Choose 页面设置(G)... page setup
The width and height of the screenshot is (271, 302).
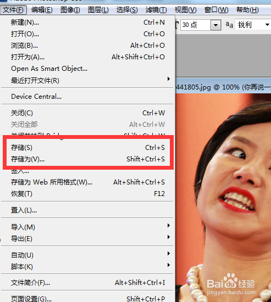click(x=87, y=298)
